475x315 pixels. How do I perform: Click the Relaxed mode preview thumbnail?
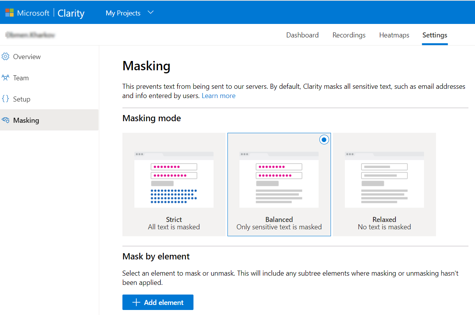click(x=384, y=180)
